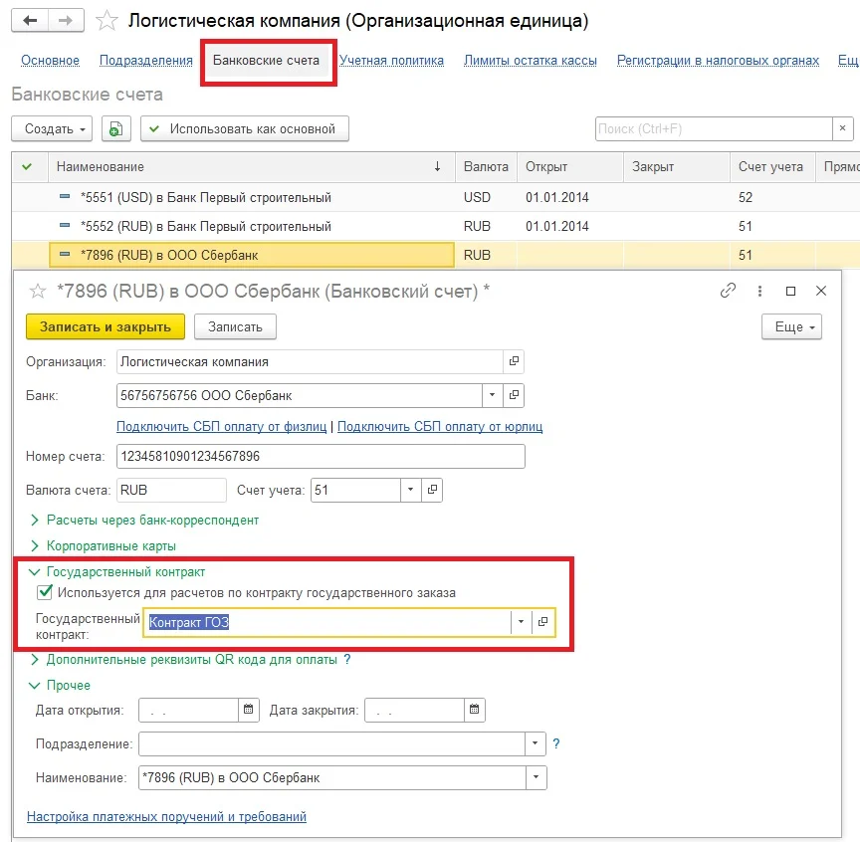Screen dimensions: 860x842
Task: Click the Закрыт column header
Action: 677,167
